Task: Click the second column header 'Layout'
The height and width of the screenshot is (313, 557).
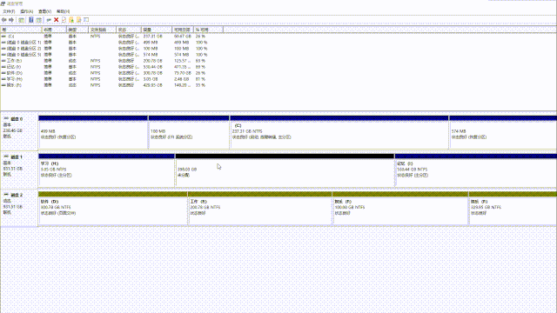Action: coord(54,30)
